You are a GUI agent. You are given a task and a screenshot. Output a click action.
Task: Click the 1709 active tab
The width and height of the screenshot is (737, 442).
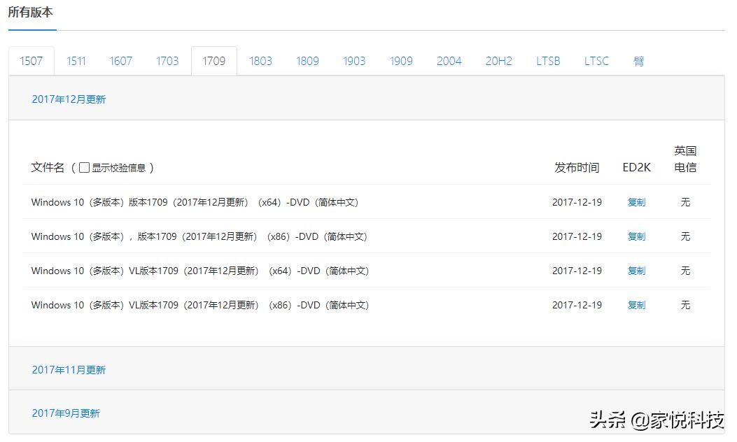click(x=213, y=61)
